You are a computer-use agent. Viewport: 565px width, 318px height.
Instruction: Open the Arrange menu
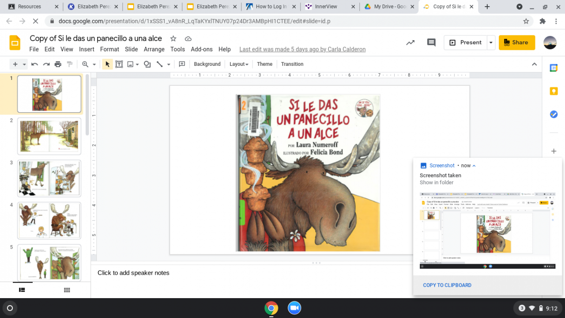point(154,49)
